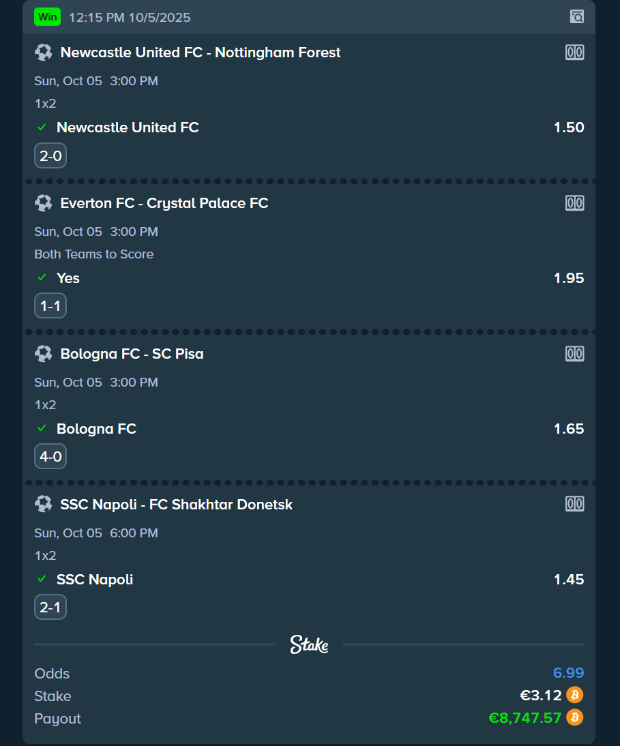
Task: Click the 6.99 total odds value
Action: pos(568,674)
